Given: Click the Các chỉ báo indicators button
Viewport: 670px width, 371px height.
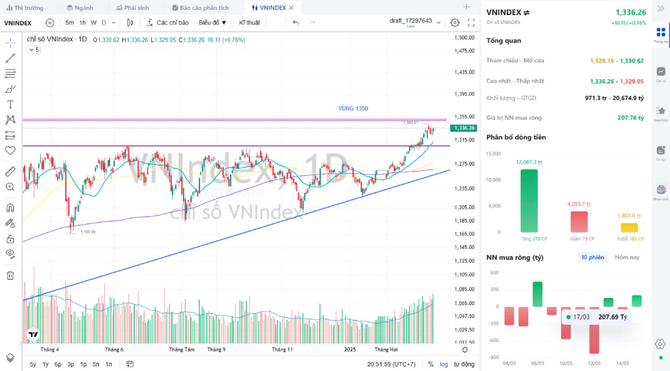Looking at the screenshot, I should click(167, 23).
